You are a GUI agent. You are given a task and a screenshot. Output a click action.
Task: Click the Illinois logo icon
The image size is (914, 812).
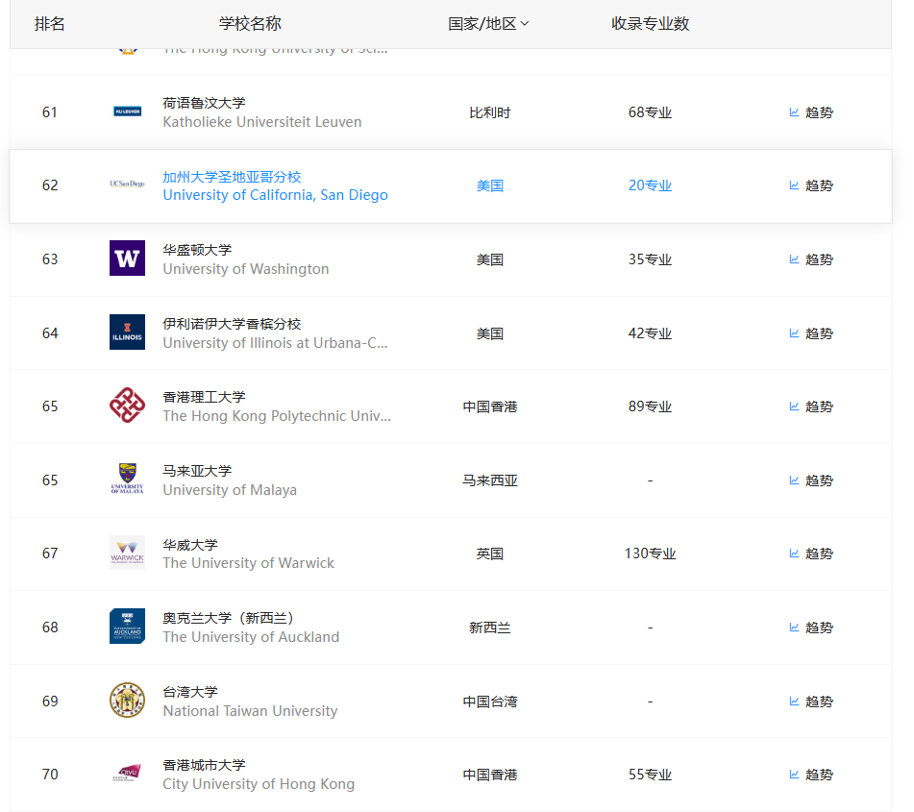coord(127,332)
